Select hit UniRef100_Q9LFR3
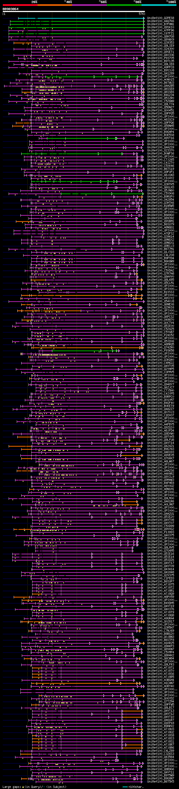Screen dimensions: 179x789 coord(160,664)
